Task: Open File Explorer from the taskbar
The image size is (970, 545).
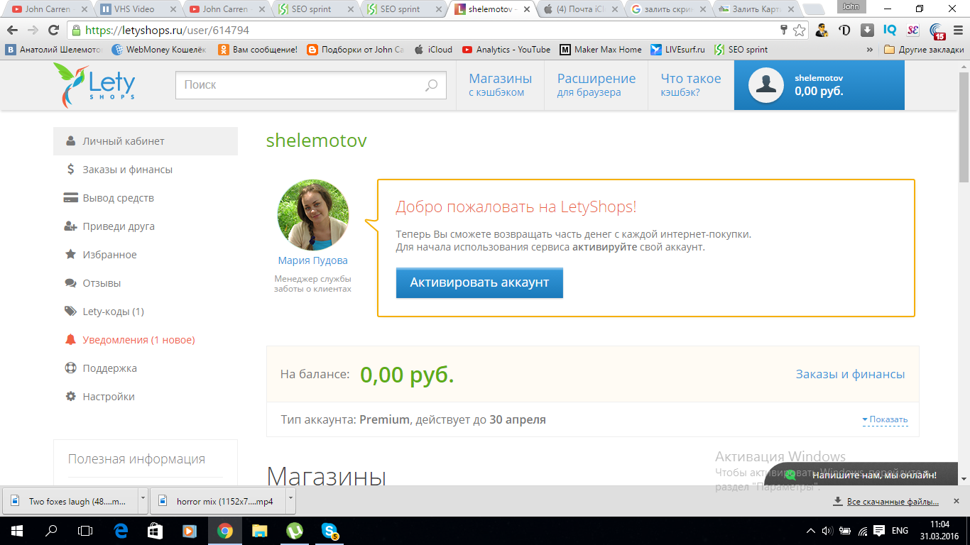Action: 259,530
